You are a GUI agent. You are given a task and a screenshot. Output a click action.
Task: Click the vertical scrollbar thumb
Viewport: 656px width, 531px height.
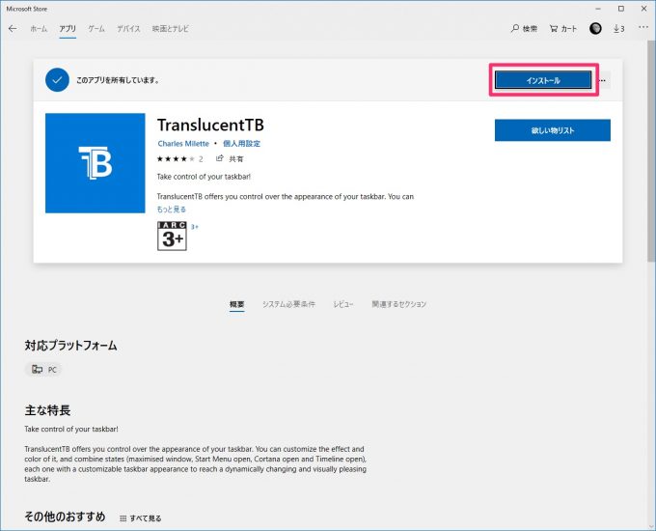(x=651, y=151)
